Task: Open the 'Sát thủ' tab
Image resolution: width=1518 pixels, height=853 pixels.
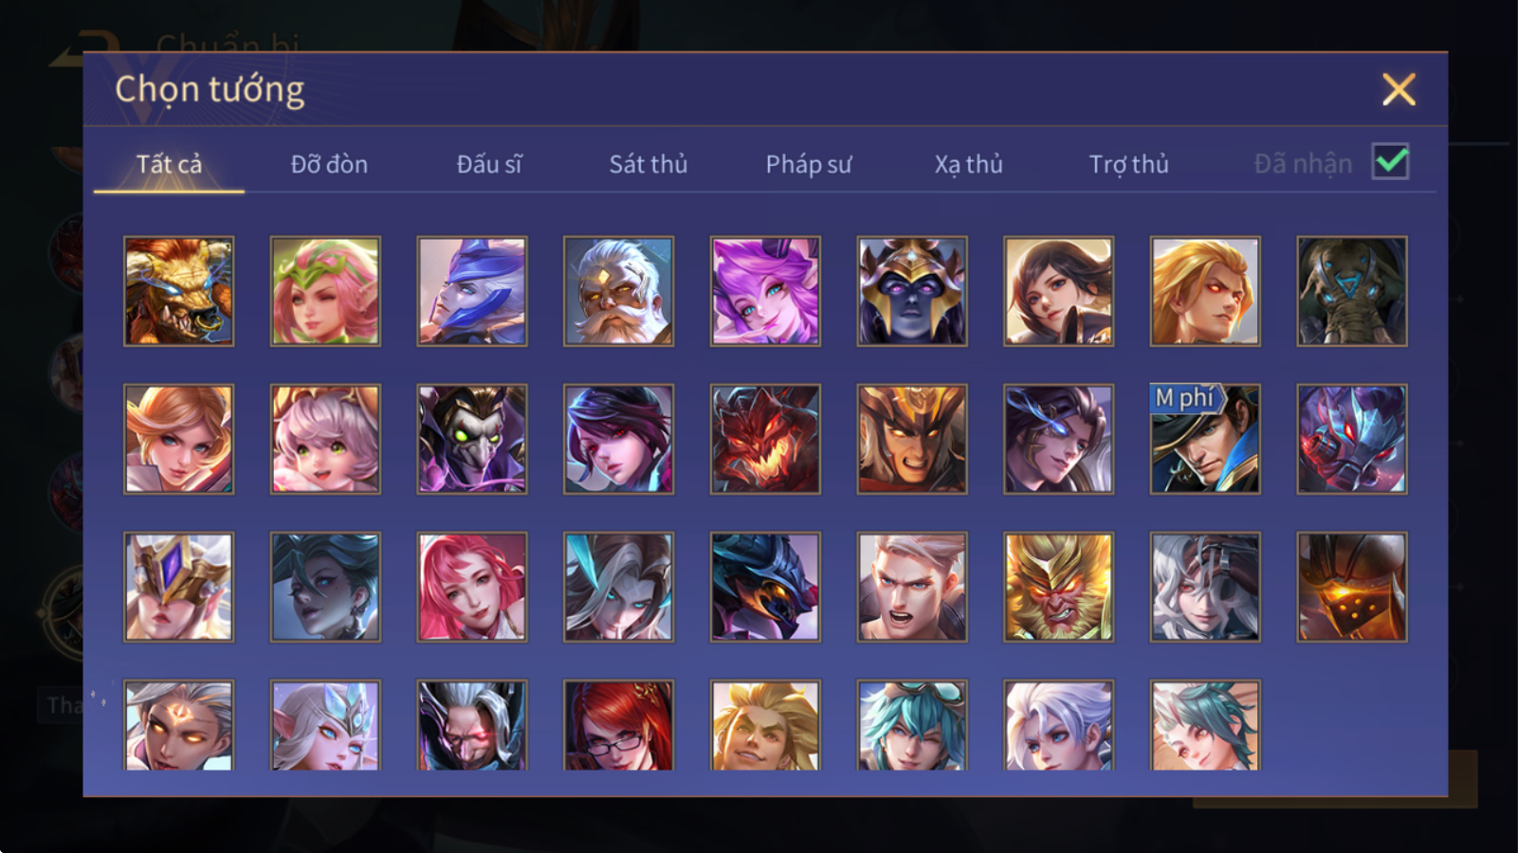Action: (x=649, y=164)
